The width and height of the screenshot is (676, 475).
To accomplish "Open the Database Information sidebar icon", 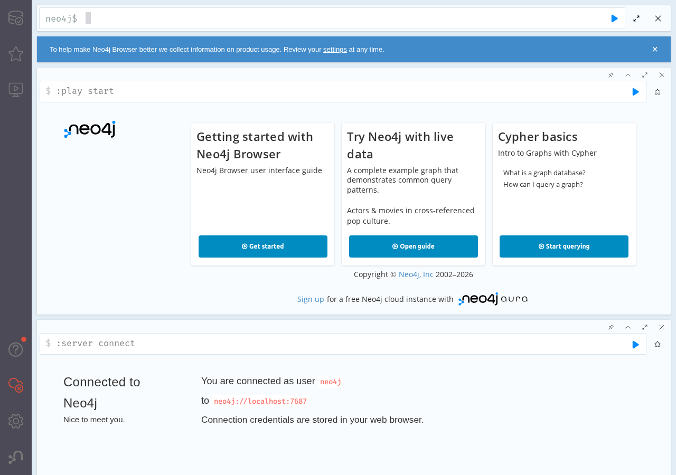I will tap(16, 18).
